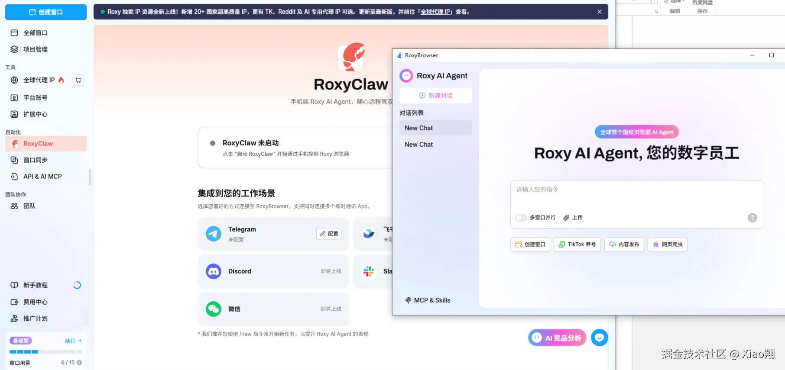
Task: Click the Slack icon
Action: pos(369,271)
